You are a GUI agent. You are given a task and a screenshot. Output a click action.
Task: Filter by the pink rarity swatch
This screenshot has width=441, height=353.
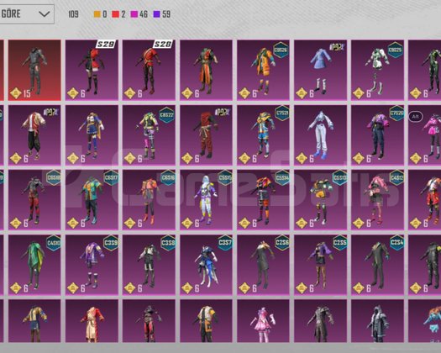click(x=134, y=14)
